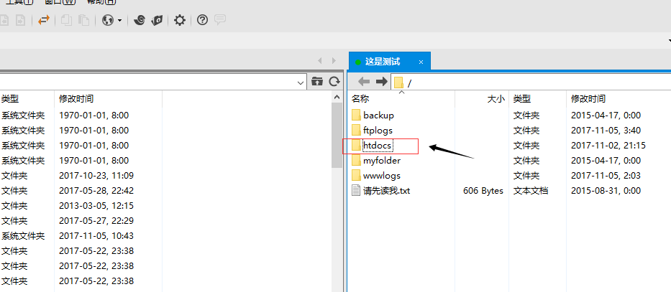Go forward in the remote panel
671x292 pixels.
(381, 82)
